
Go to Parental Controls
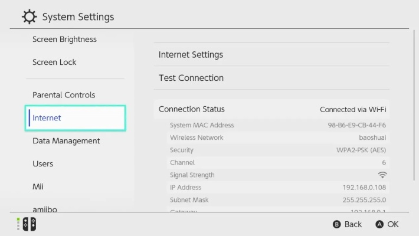[64, 95]
